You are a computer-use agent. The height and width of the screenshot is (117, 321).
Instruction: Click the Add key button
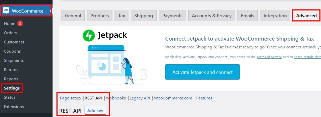coord(95,110)
